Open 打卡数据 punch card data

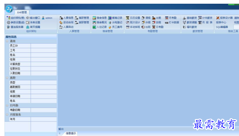click(x=172, y=23)
